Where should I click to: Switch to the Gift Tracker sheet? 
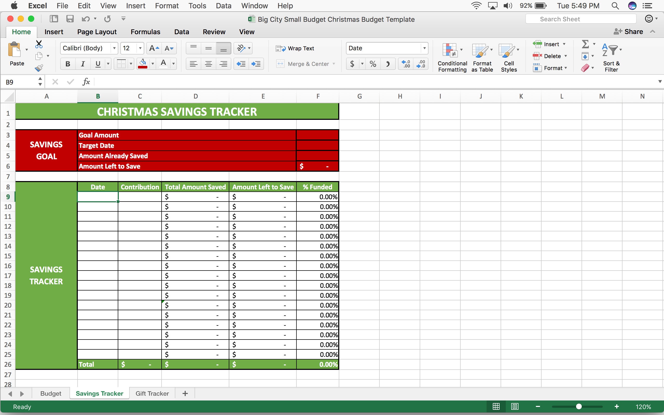pyautogui.click(x=152, y=393)
